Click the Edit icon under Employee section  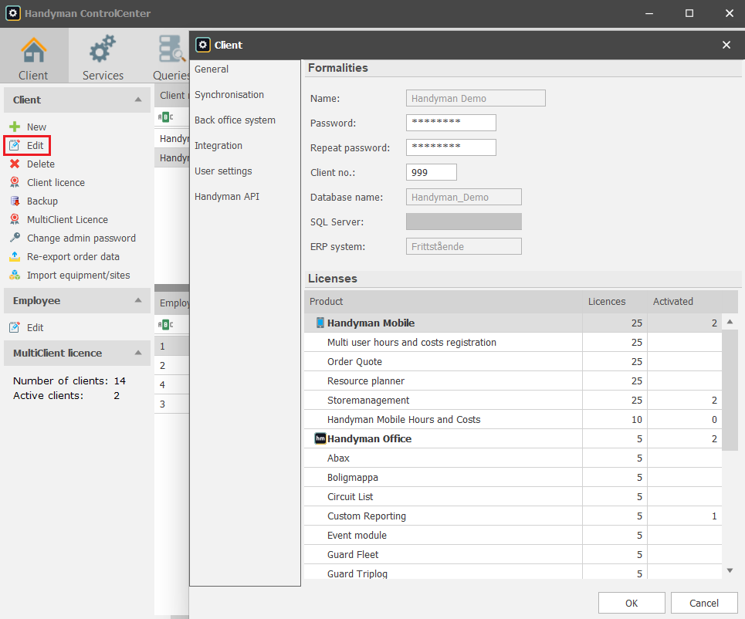click(15, 327)
